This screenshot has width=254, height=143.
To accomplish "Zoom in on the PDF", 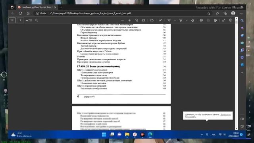I will pyautogui.click(x=129, y=20).
